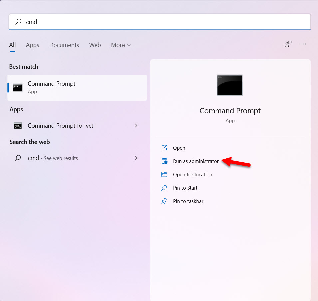Click inside the search input field
The image size is (318, 301).
click(x=133, y=22)
